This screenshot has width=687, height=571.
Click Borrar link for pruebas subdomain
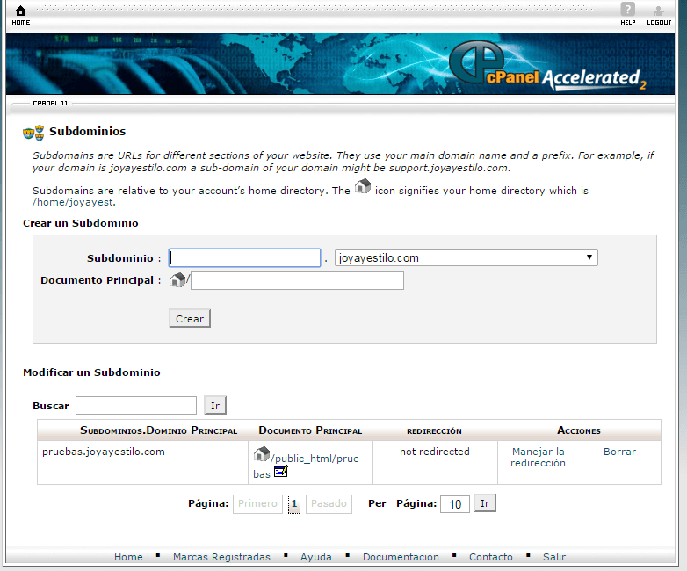(619, 452)
